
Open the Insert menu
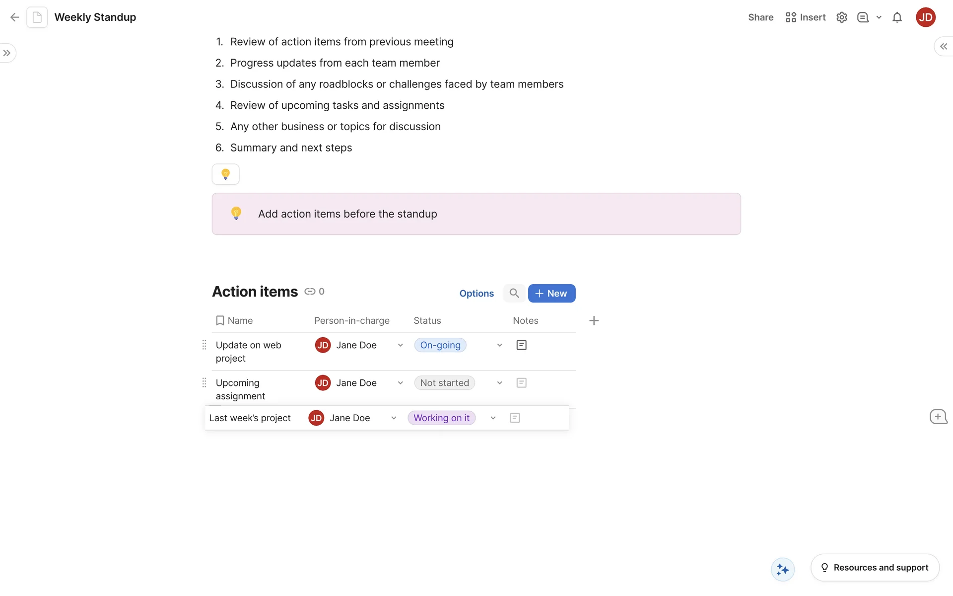pos(806,17)
